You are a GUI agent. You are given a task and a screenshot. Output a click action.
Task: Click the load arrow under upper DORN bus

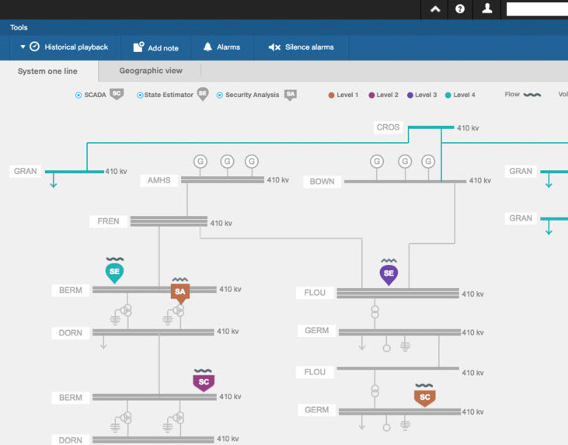(103, 342)
